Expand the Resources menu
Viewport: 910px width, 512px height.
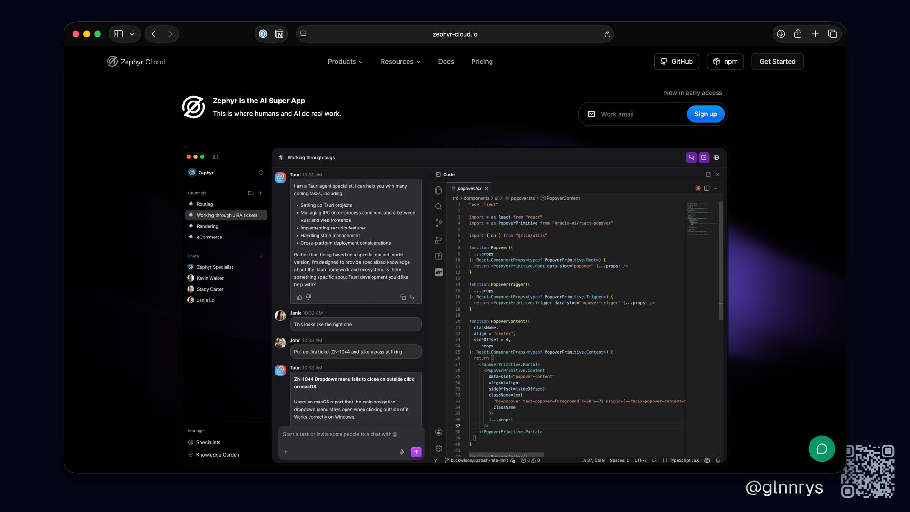tap(400, 62)
